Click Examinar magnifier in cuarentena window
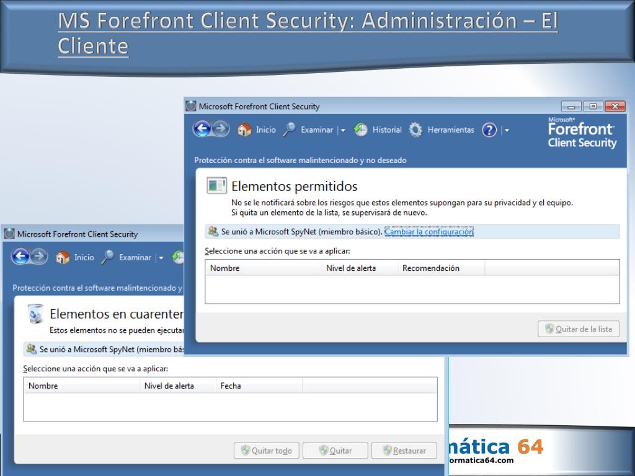Viewport: 635px width, 476px height. pyautogui.click(x=107, y=257)
